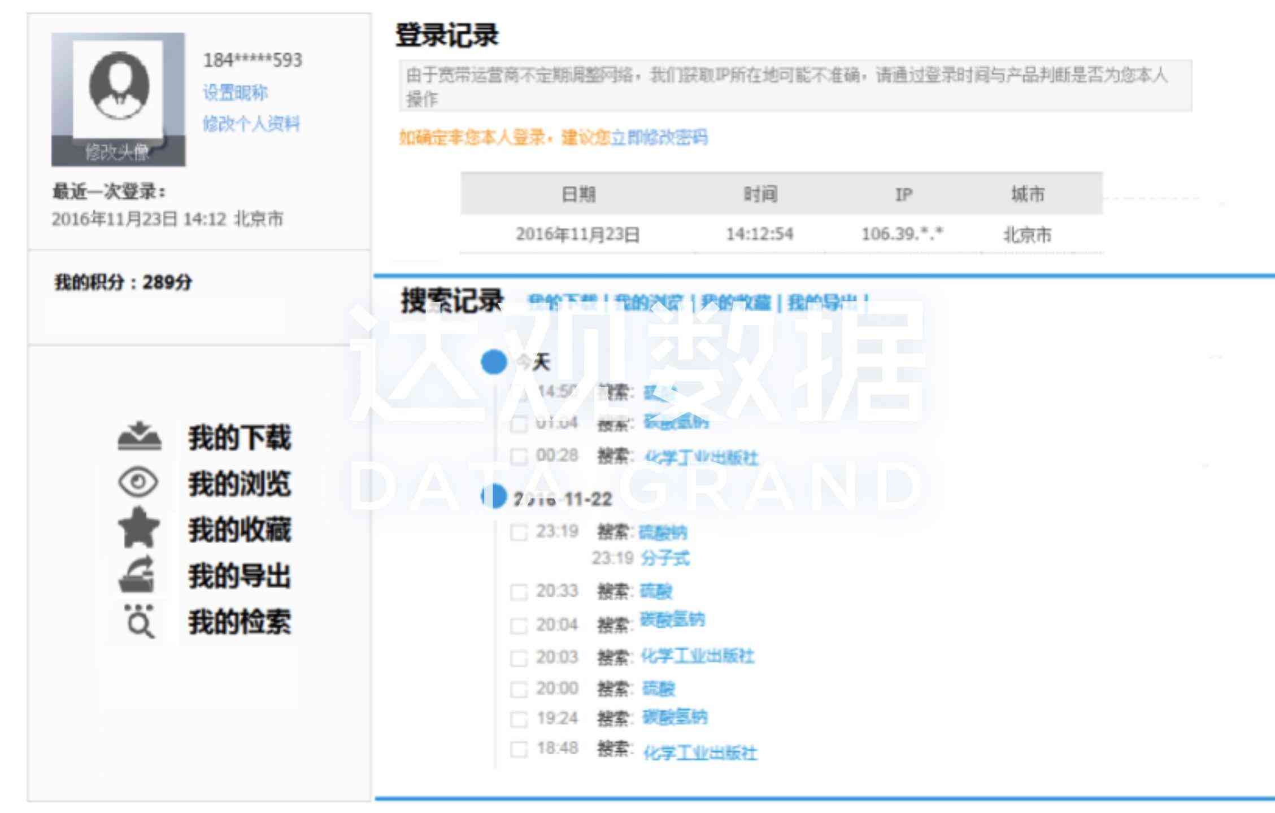The image size is (1275, 813).
Task: Open the 修改个人资料 link
Action: [x=251, y=123]
